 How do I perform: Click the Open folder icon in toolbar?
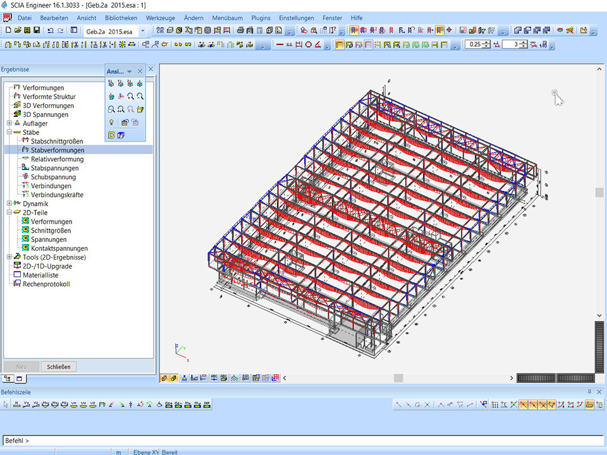18,30
